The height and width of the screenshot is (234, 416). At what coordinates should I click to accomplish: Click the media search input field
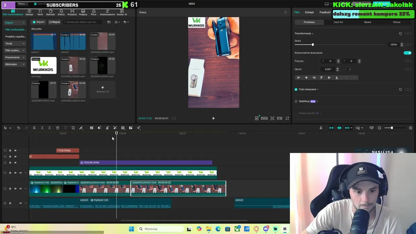tap(83, 22)
